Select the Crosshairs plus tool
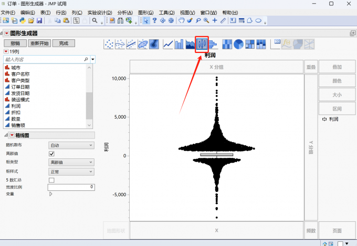357x246 pixels. point(215,20)
